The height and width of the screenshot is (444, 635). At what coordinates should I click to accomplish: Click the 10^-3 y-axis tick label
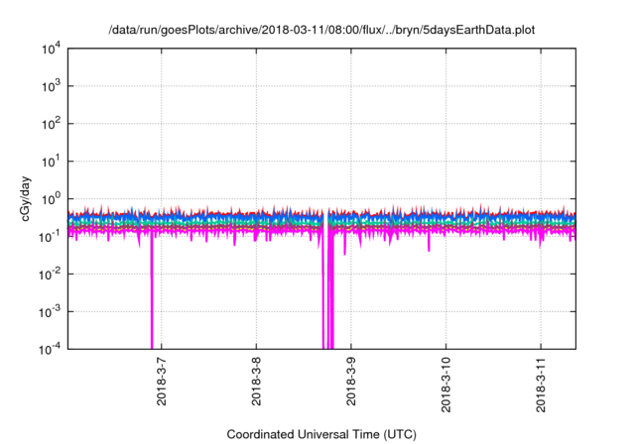tap(50, 312)
